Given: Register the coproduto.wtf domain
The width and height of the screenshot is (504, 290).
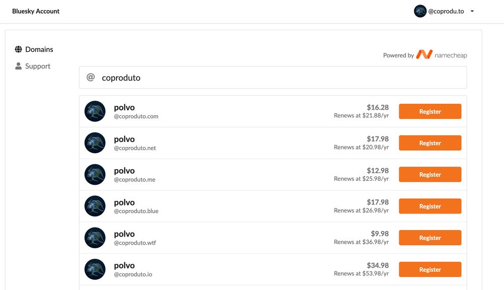Looking at the screenshot, I should (x=430, y=238).
